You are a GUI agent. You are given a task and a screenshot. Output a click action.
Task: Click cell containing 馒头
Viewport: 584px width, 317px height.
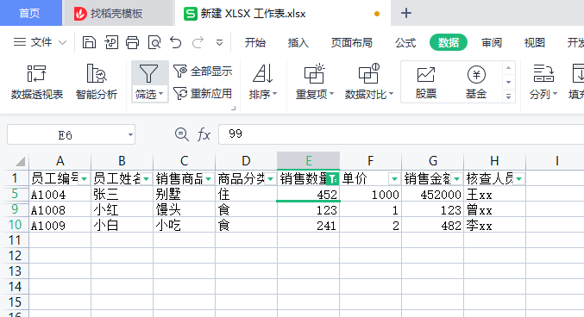pyautogui.click(x=184, y=210)
